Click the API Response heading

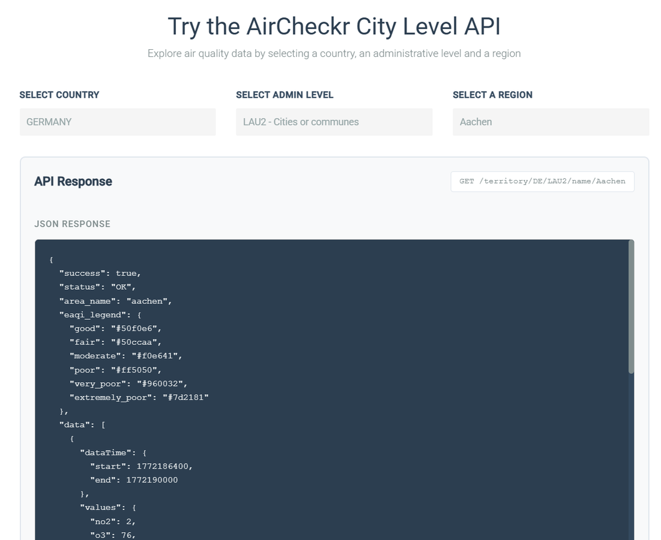[x=73, y=181]
